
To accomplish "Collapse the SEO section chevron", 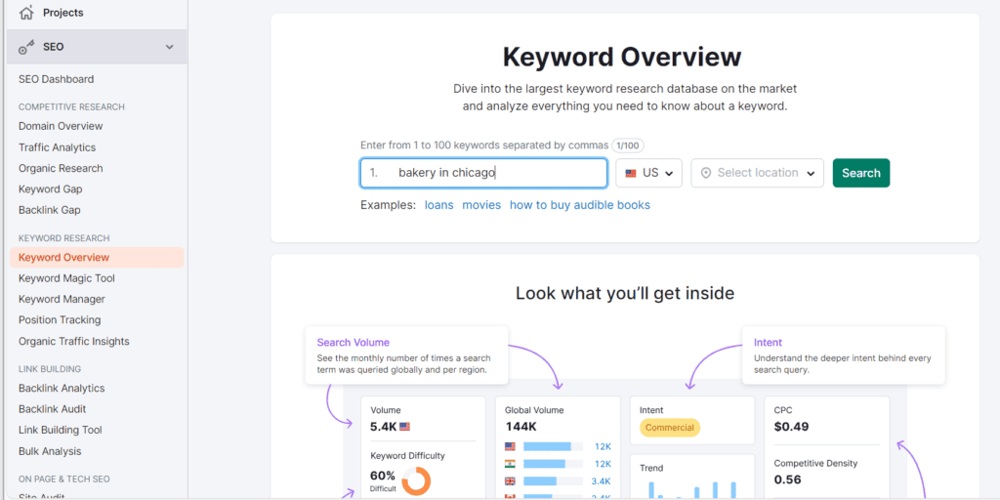I will coord(169,47).
